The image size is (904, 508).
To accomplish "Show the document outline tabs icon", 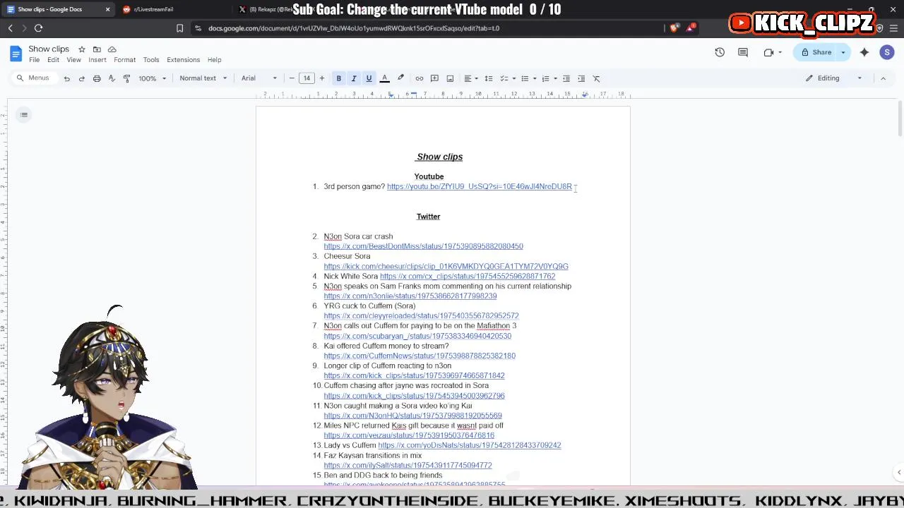I will click(x=24, y=115).
